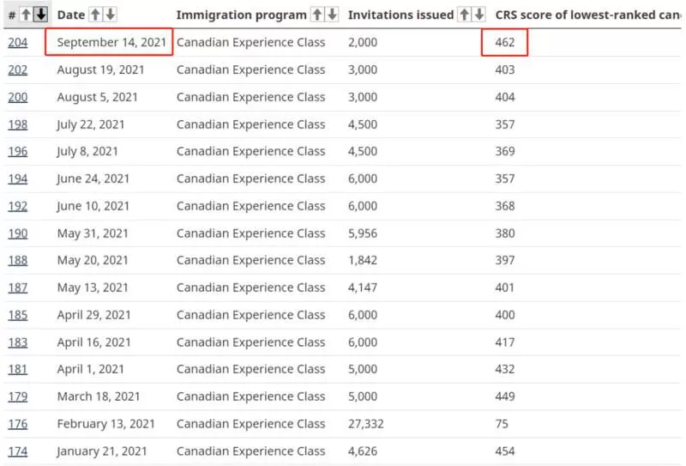
Task: Sort Invitations issued ascending arrow
Action: [x=464, y=15]
